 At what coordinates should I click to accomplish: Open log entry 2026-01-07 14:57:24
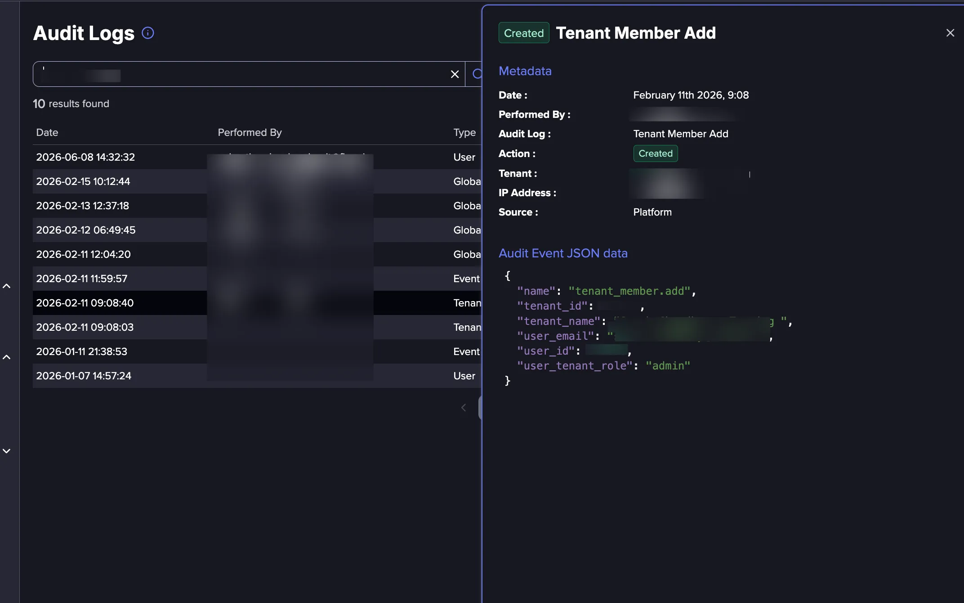(257, 376)
